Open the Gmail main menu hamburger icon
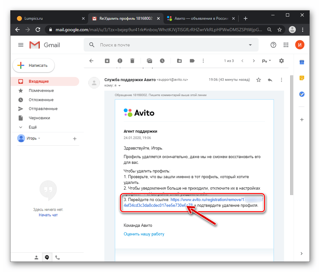Image resolution: width=320 pixels, height=272 pixels. coord(21,45)
